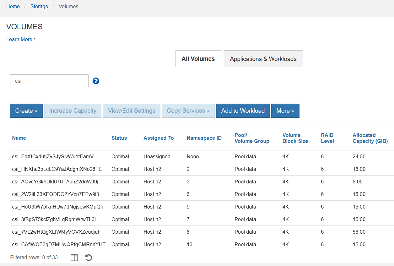Click the Add to Workload button
Screen dimensions: 394x266
coord(243,111)
